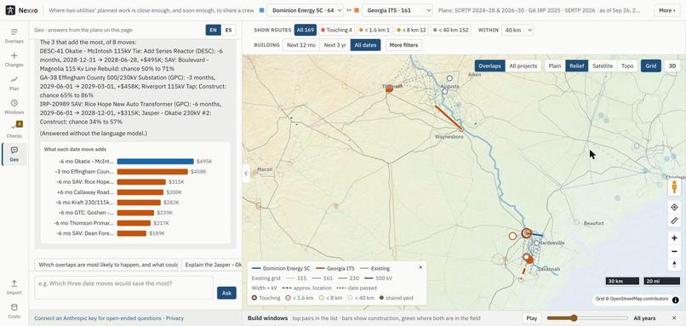Close the Build windows bar
Image resolution: width=686 pixels, height=326 pixels.
pos(674,318)
